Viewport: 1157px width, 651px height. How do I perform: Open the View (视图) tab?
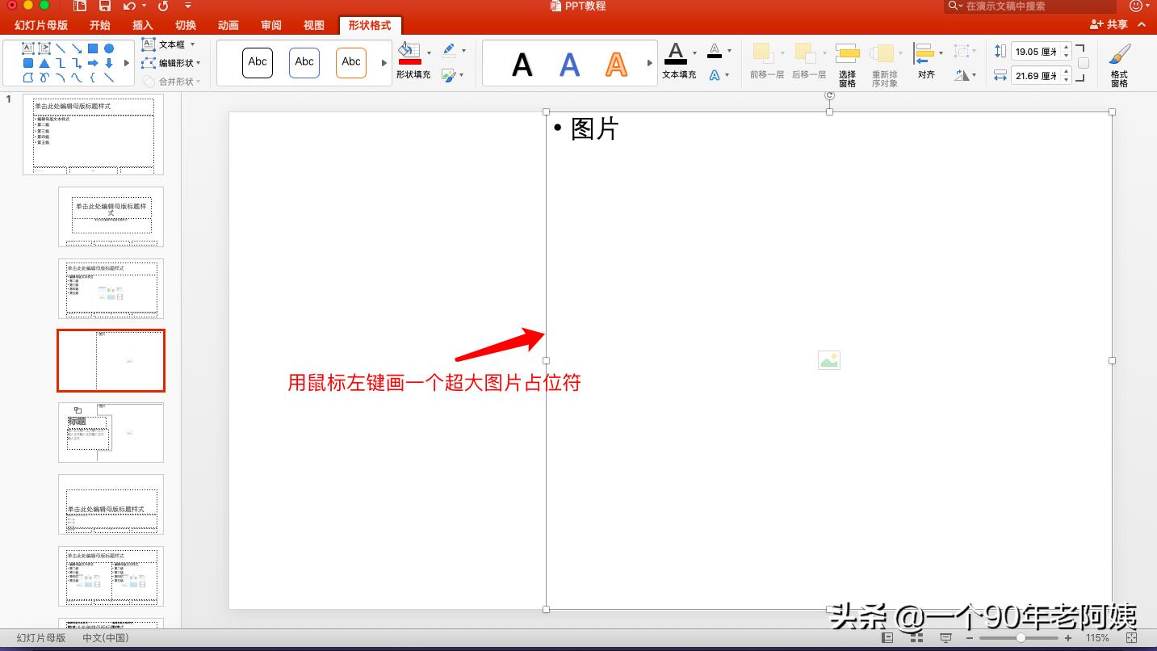click(314, 25)
